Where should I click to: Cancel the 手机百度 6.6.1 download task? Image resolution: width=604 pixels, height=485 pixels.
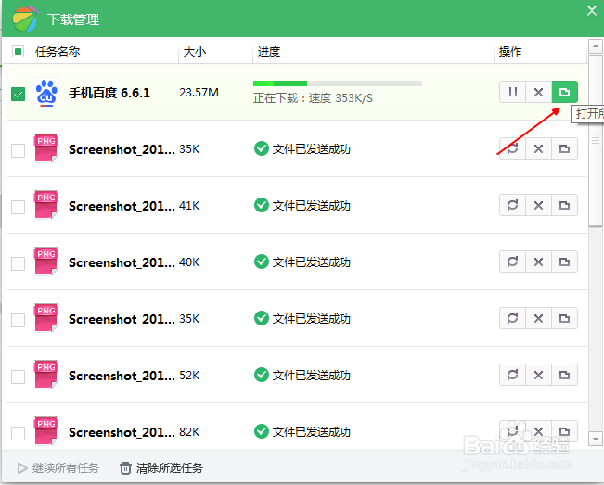click(x=538, y=92)
